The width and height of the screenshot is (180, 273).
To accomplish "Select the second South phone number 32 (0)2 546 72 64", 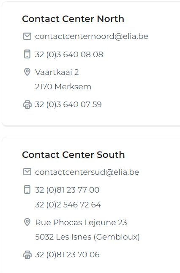I will pos(68,205).
